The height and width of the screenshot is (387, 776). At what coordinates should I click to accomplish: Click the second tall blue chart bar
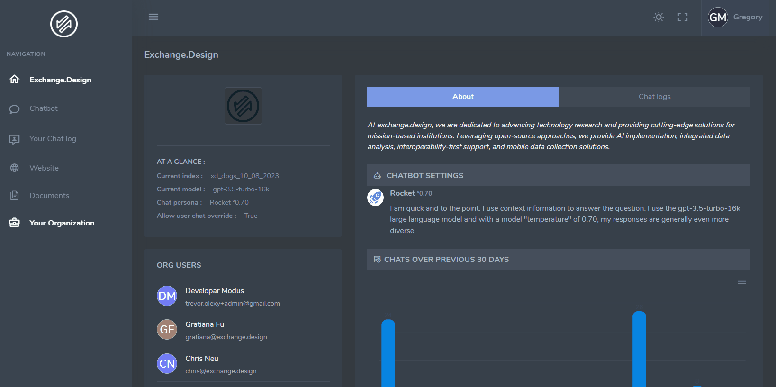639,349
